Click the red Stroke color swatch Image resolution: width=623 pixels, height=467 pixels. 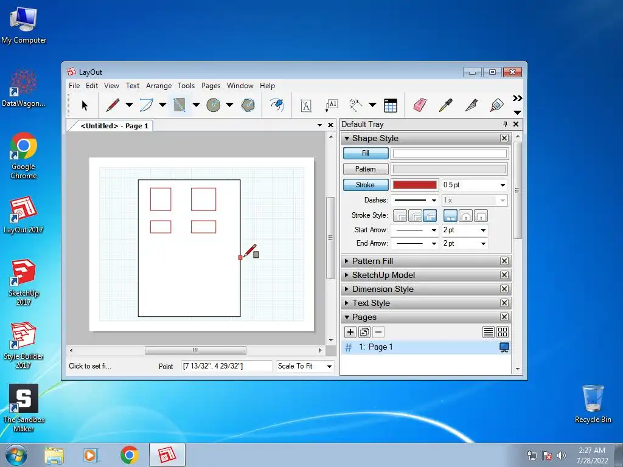click(x=415, y=185)
